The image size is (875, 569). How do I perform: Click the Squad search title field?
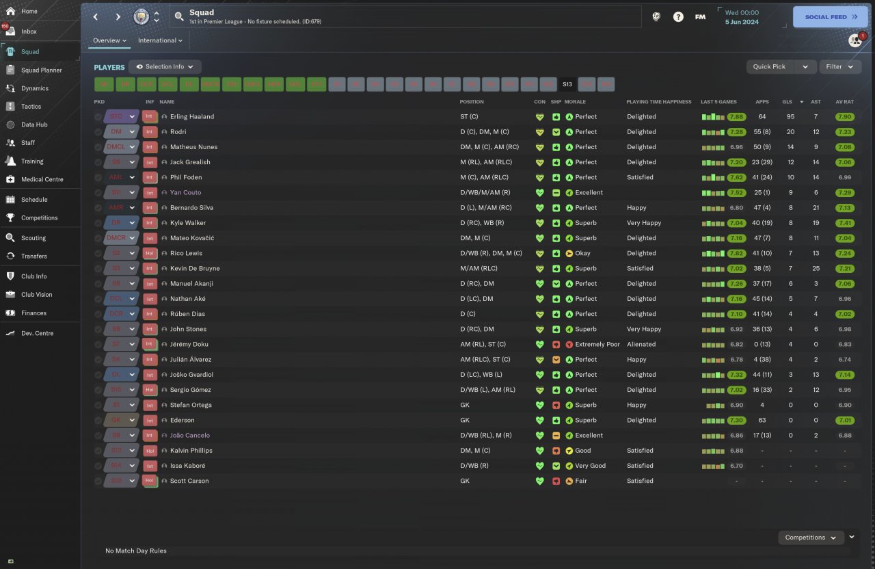pyautogui.click(x=406, y=17)
